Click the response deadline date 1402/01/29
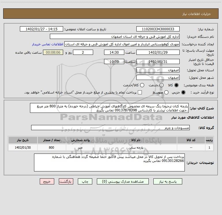222x215 pixels. click(158, 52)
